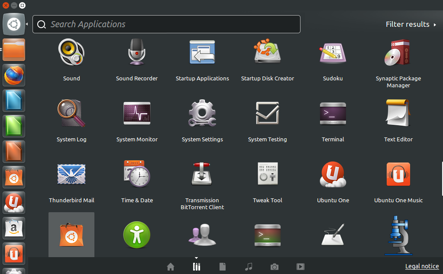Launch the blue microscope app icon
Screen dimensions: 443x274
tap(398, 236)
